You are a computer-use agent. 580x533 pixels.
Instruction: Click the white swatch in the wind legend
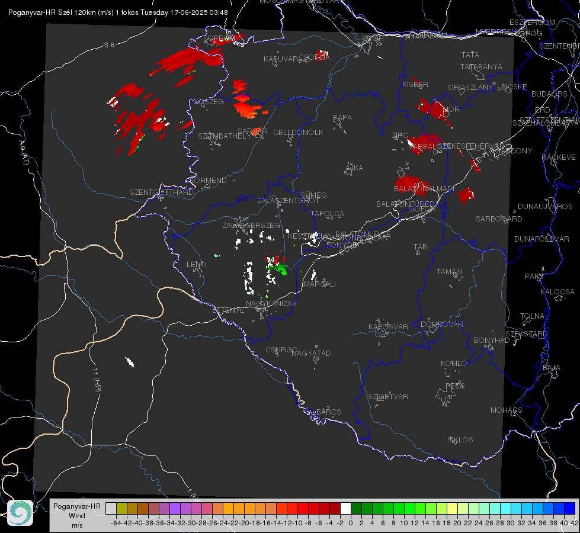345,508
